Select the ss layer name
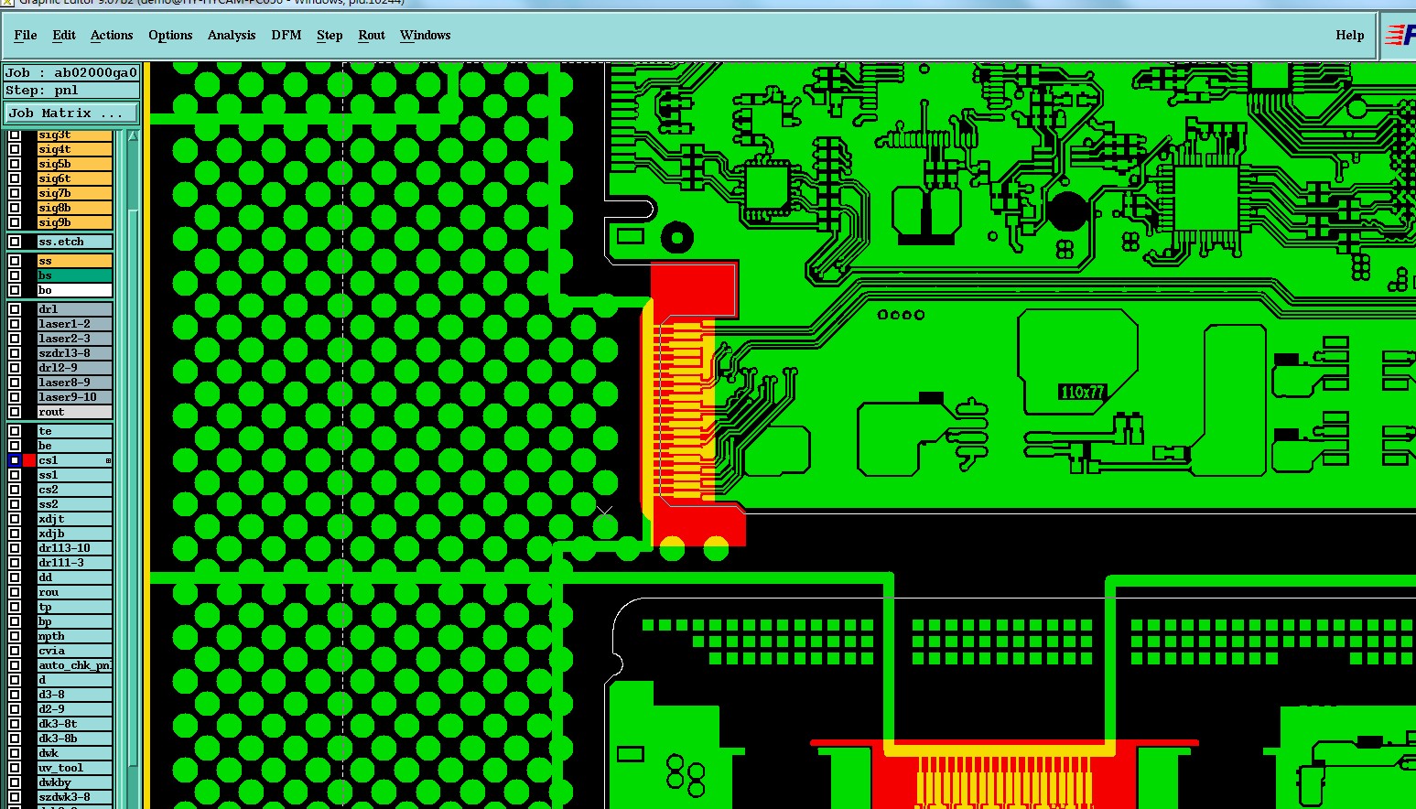Viewport: 1416px width, 809px height. pyautogui.click(x=74, y=261)
